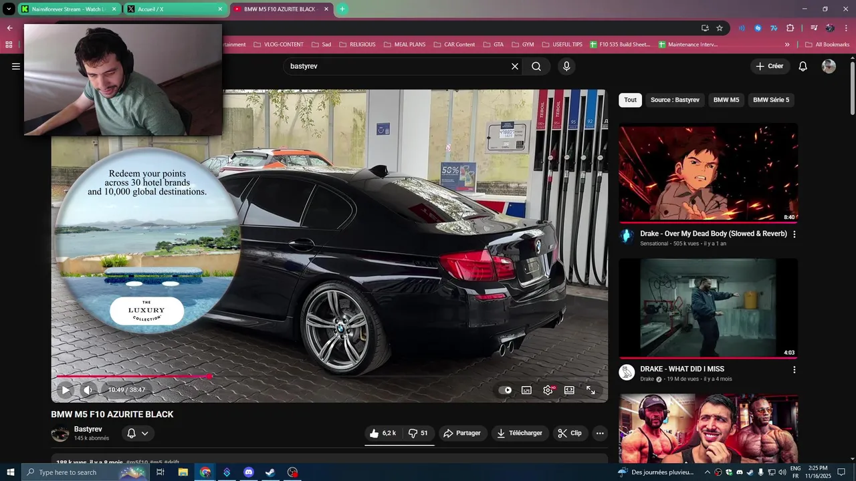Click the Clip scissors button
The width and height of the screenshot is (856, 481).
[x=570, y=433]
